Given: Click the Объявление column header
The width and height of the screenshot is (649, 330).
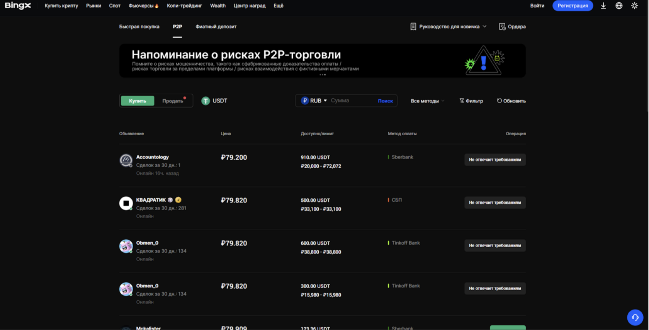Looking at the screenshot, I should [131, 133].
